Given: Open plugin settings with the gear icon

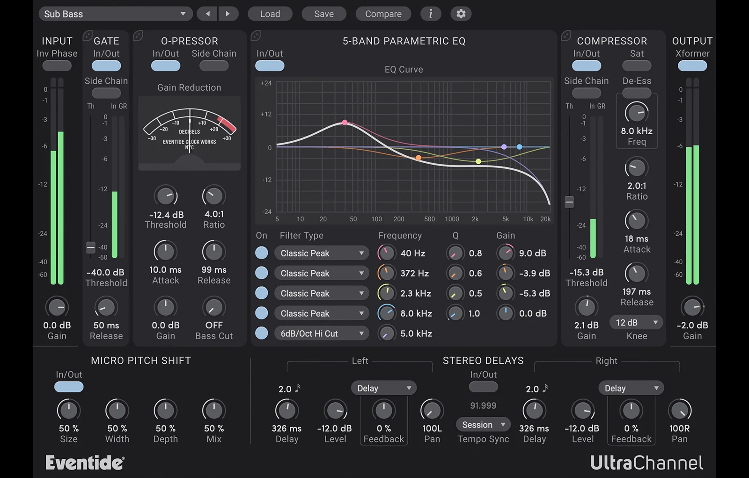Looking at the screenshot, I should [x=461, y=14].
